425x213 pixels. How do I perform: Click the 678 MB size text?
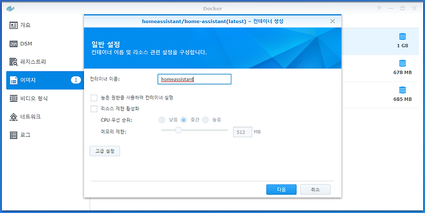tap(403, 73)
